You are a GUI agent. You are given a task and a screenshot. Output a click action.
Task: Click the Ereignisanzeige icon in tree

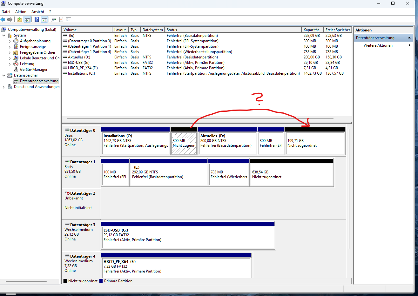point(16,47)
